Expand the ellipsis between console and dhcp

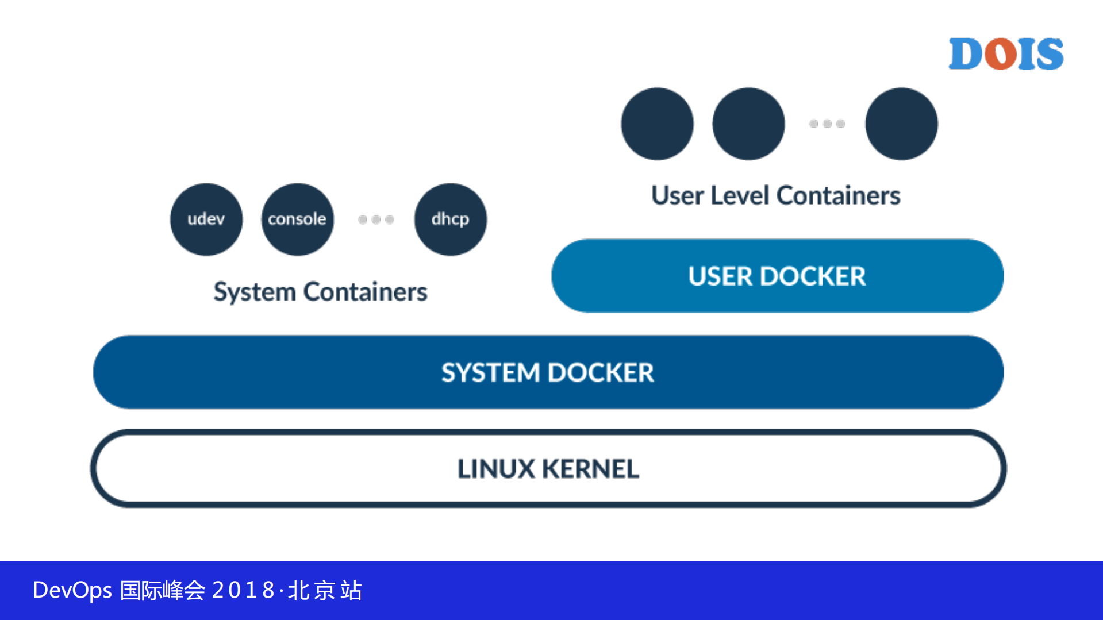tap(376, 219)
